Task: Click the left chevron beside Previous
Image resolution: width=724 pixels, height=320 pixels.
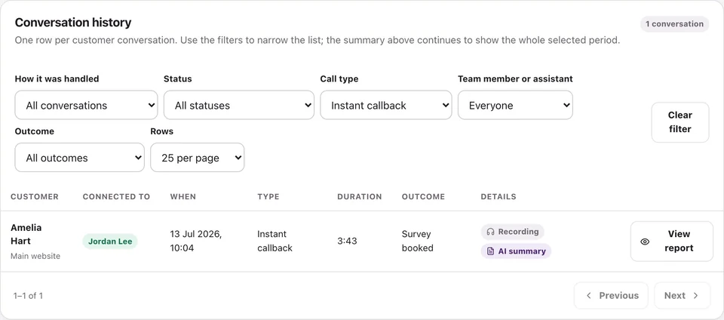Action: pos(589,296)
